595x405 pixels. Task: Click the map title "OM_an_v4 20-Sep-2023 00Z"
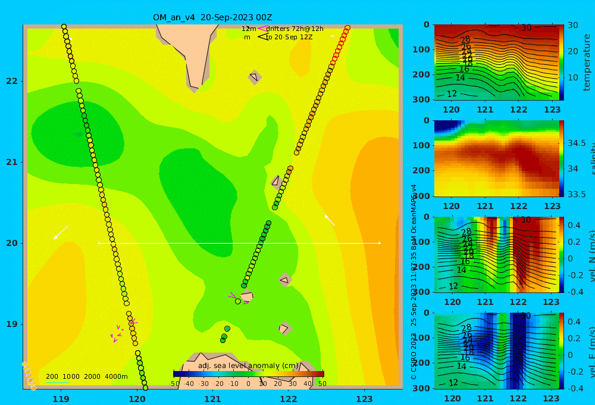tap(212, 17)
